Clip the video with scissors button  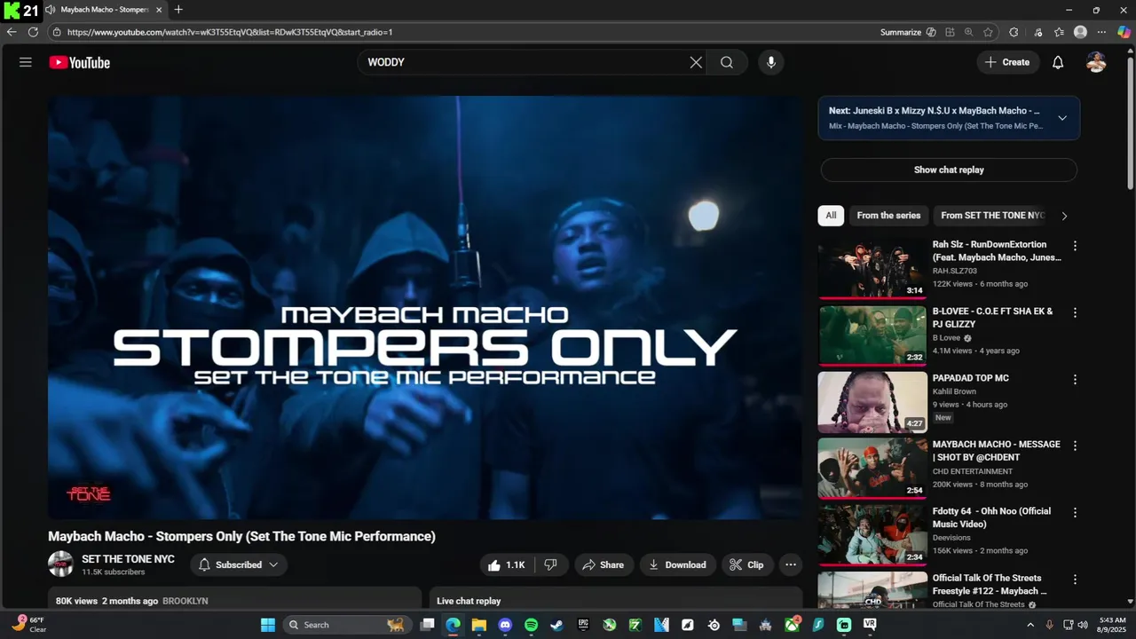tap(746, 564)
